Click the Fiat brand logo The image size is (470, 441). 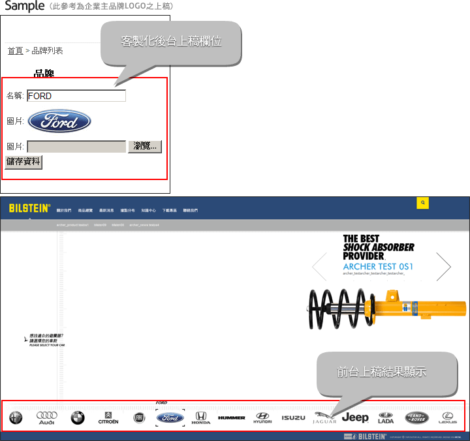coord(139,418)
